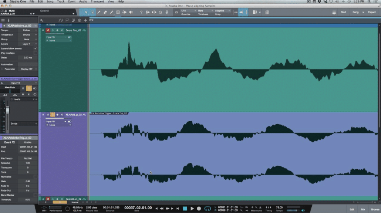Click the Event FX Enable button

tap(28, 142)
